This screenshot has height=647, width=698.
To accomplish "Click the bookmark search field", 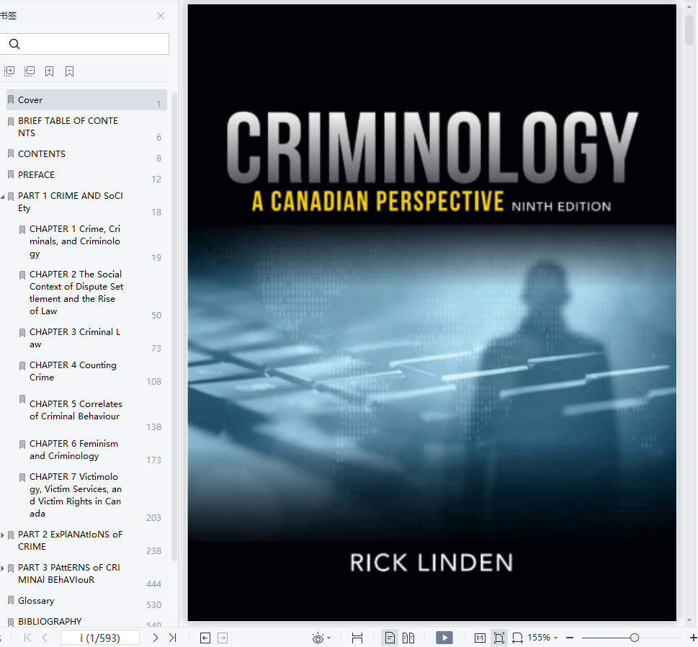I will point(84,44).
